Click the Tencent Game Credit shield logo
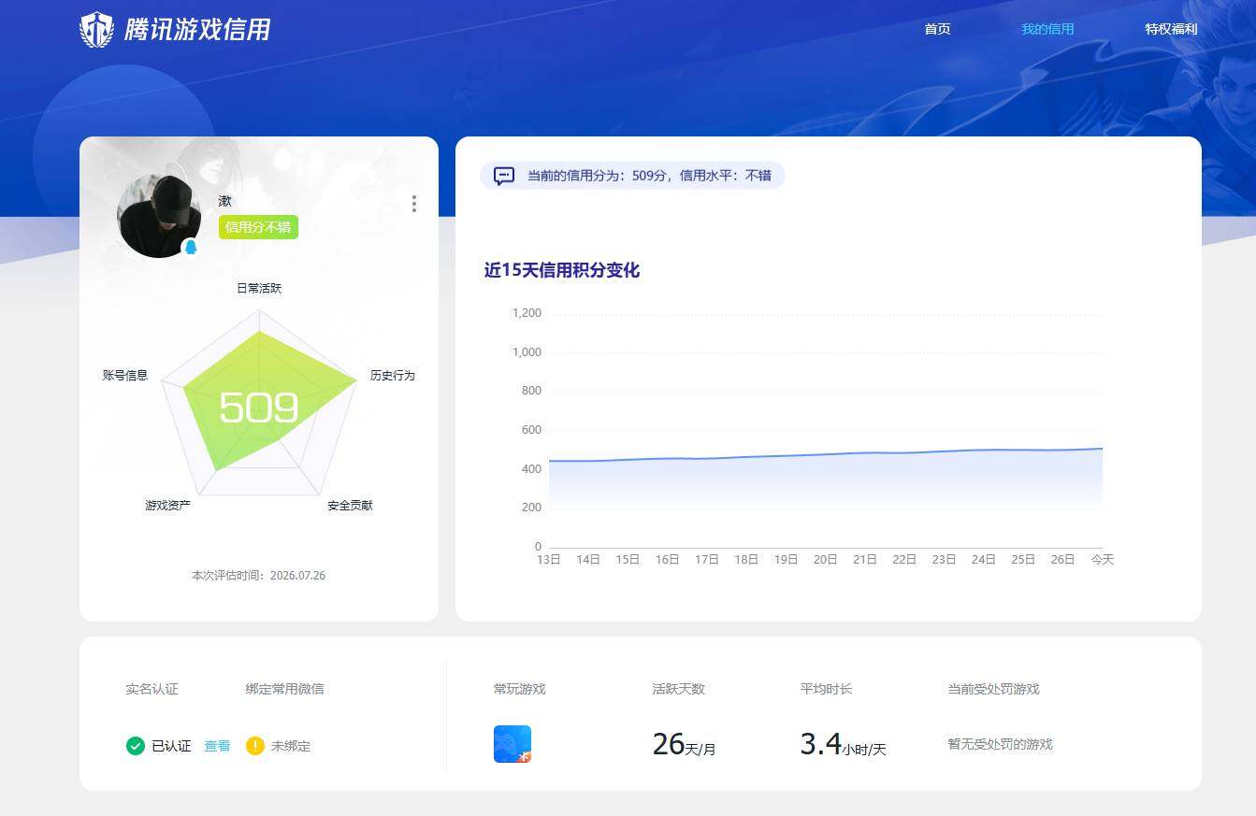 (x=96, y=30)
